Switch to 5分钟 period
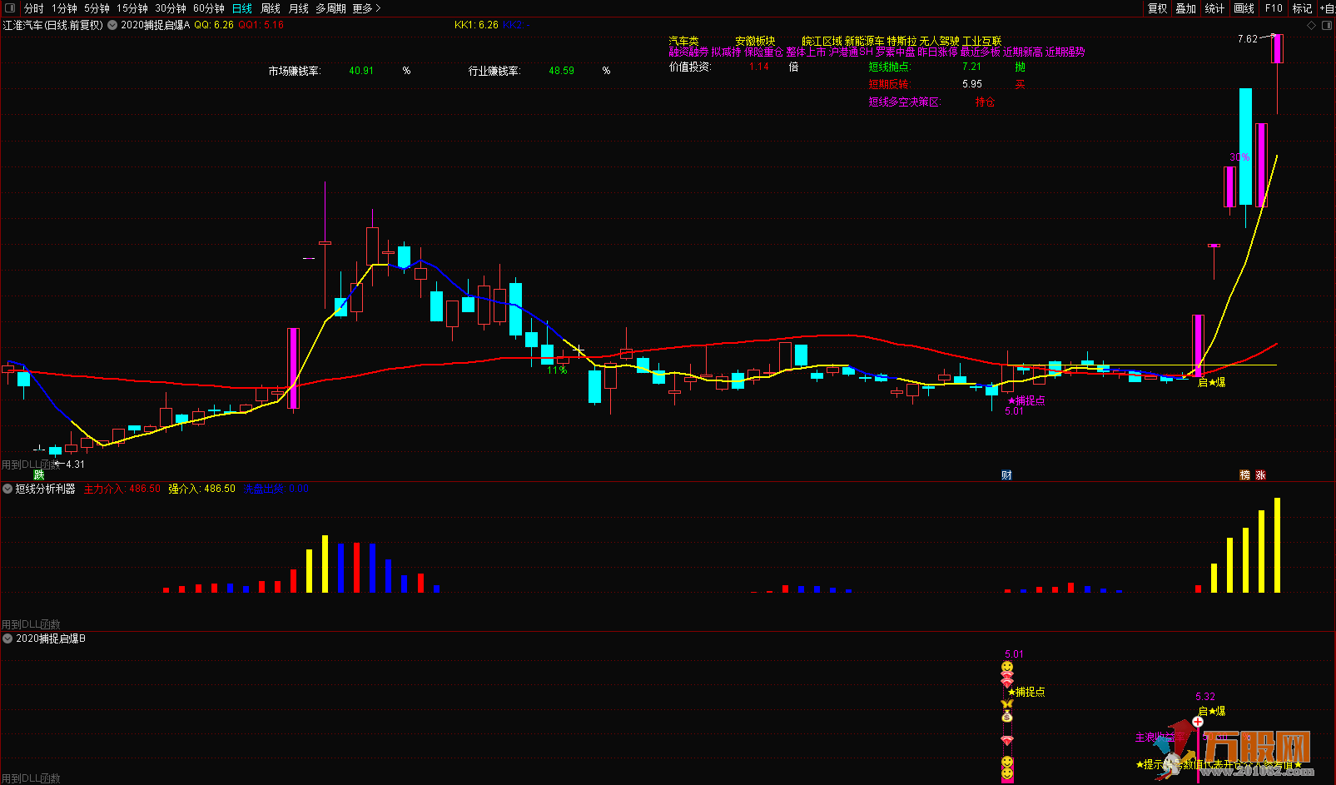This screenshot has height=785, width=1336. tap(97, 8)
